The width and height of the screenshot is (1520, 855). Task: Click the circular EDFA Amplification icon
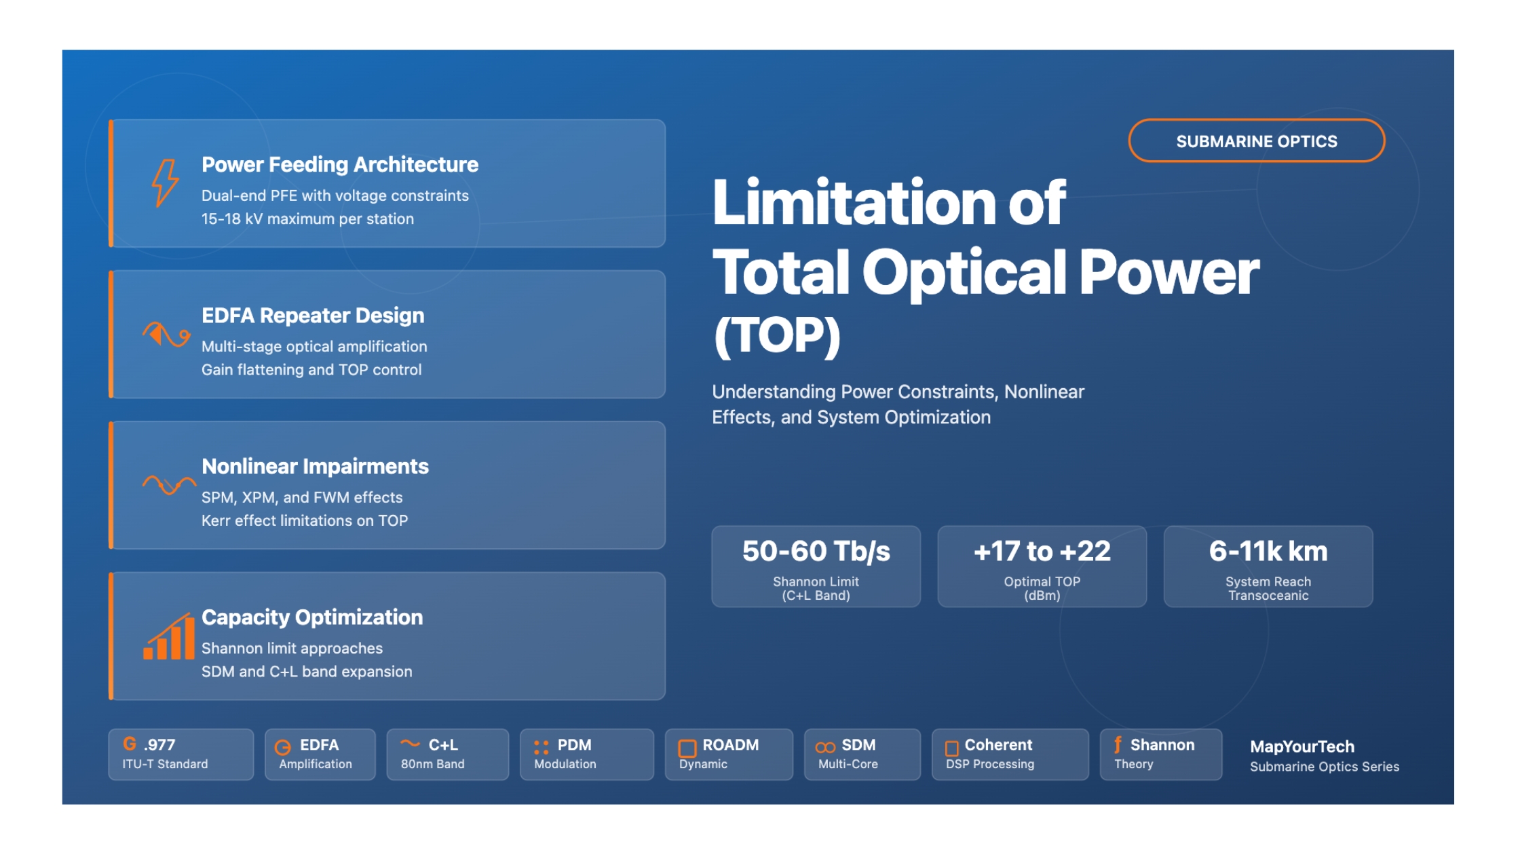tap(283, 748)
